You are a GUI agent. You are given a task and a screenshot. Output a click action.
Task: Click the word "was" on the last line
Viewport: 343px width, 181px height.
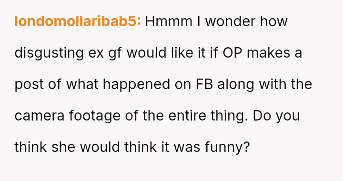pos(187,148)
